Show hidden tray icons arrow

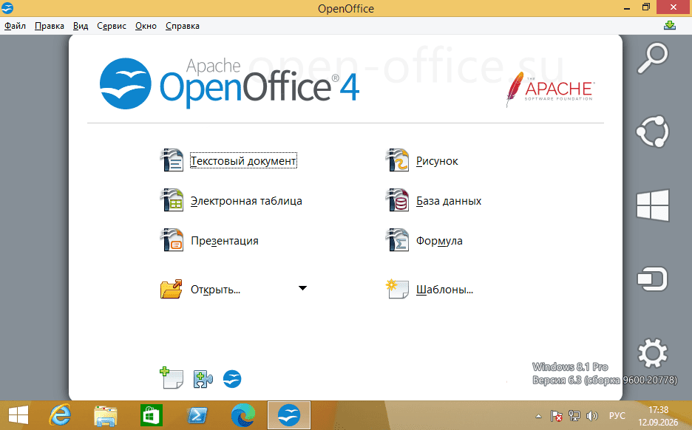(x=538, y=416)
